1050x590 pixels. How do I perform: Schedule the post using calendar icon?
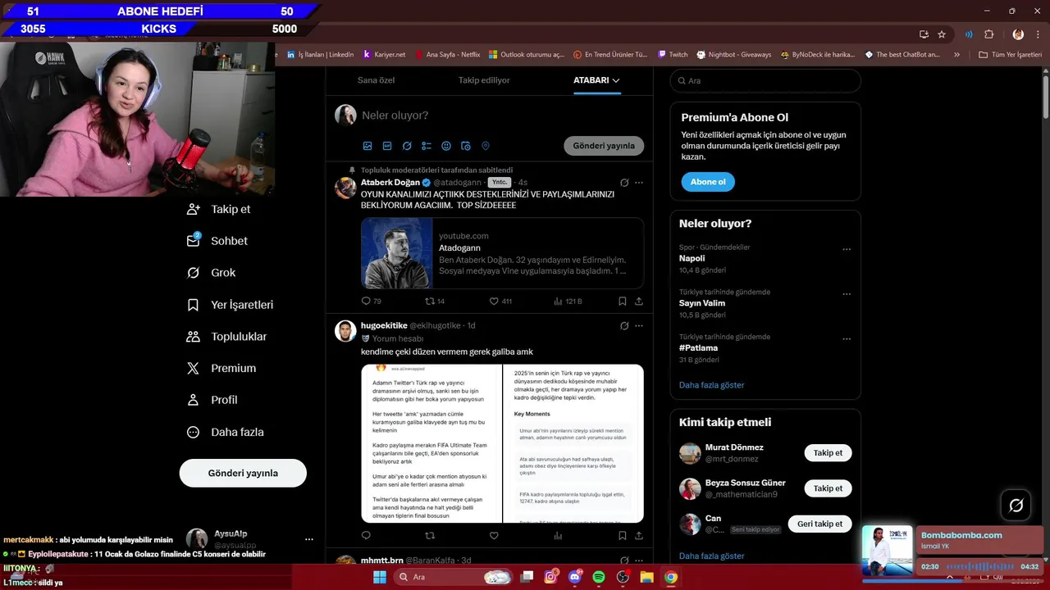click(x=466, y=146)
